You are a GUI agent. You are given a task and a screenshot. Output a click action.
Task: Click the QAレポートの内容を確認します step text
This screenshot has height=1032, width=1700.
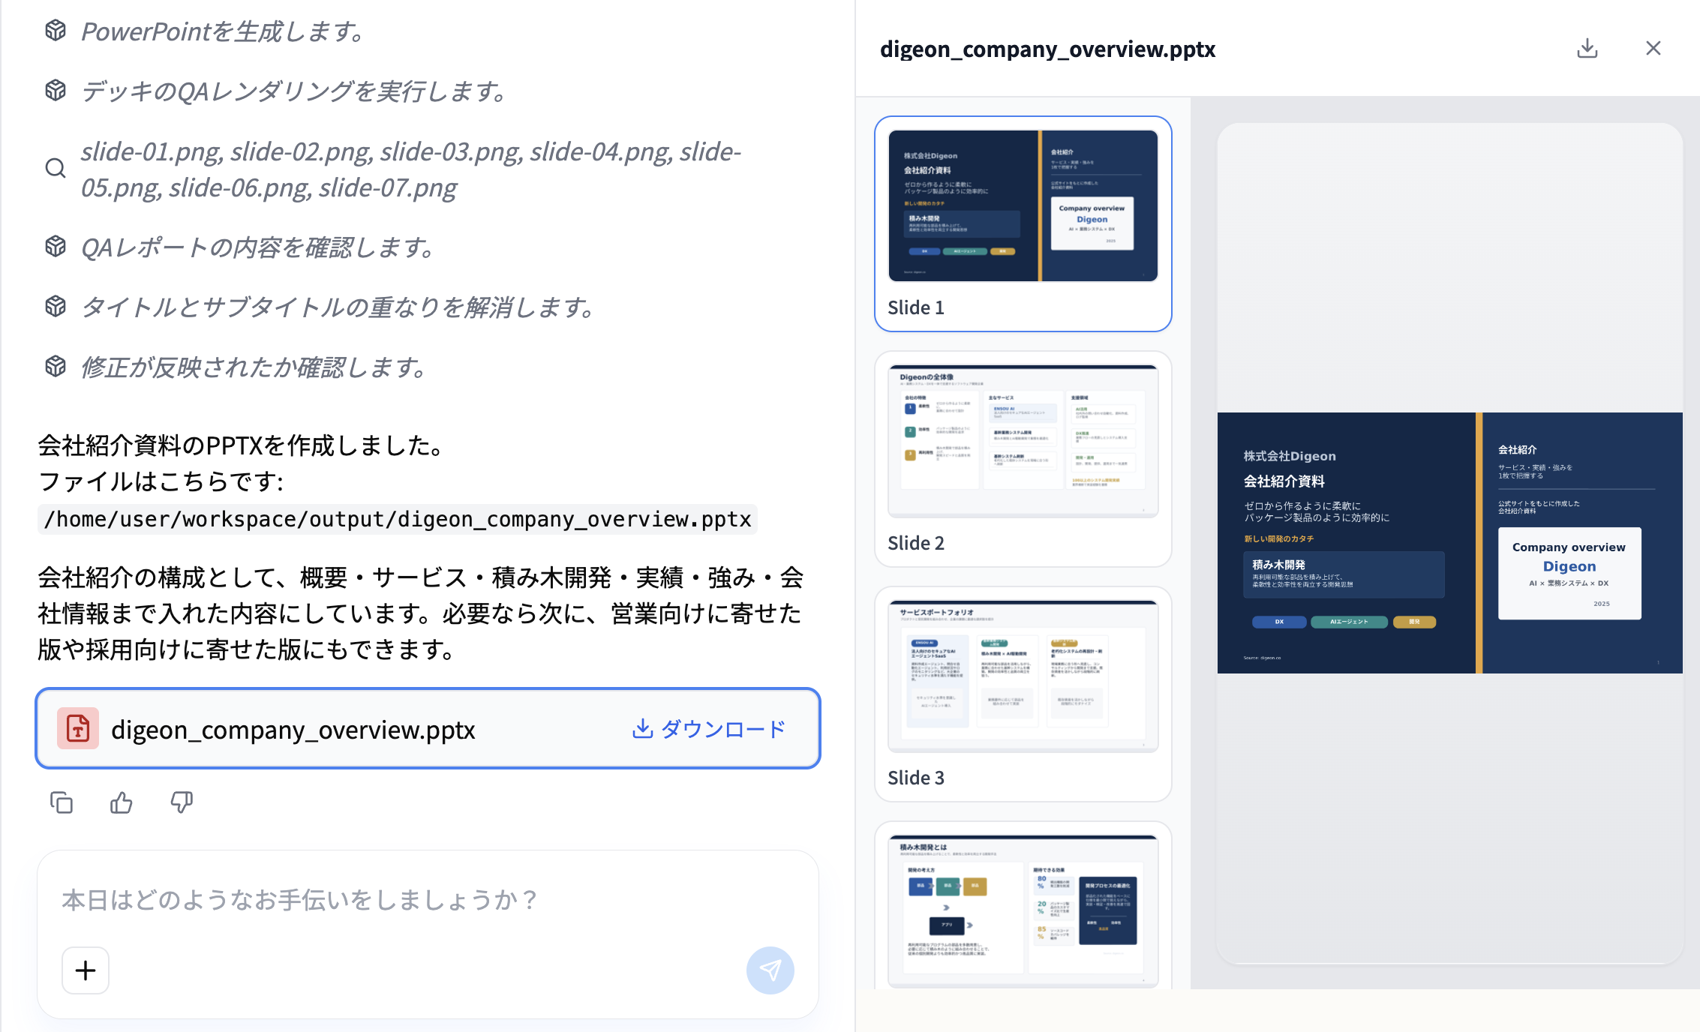click(x=259, y=247)
